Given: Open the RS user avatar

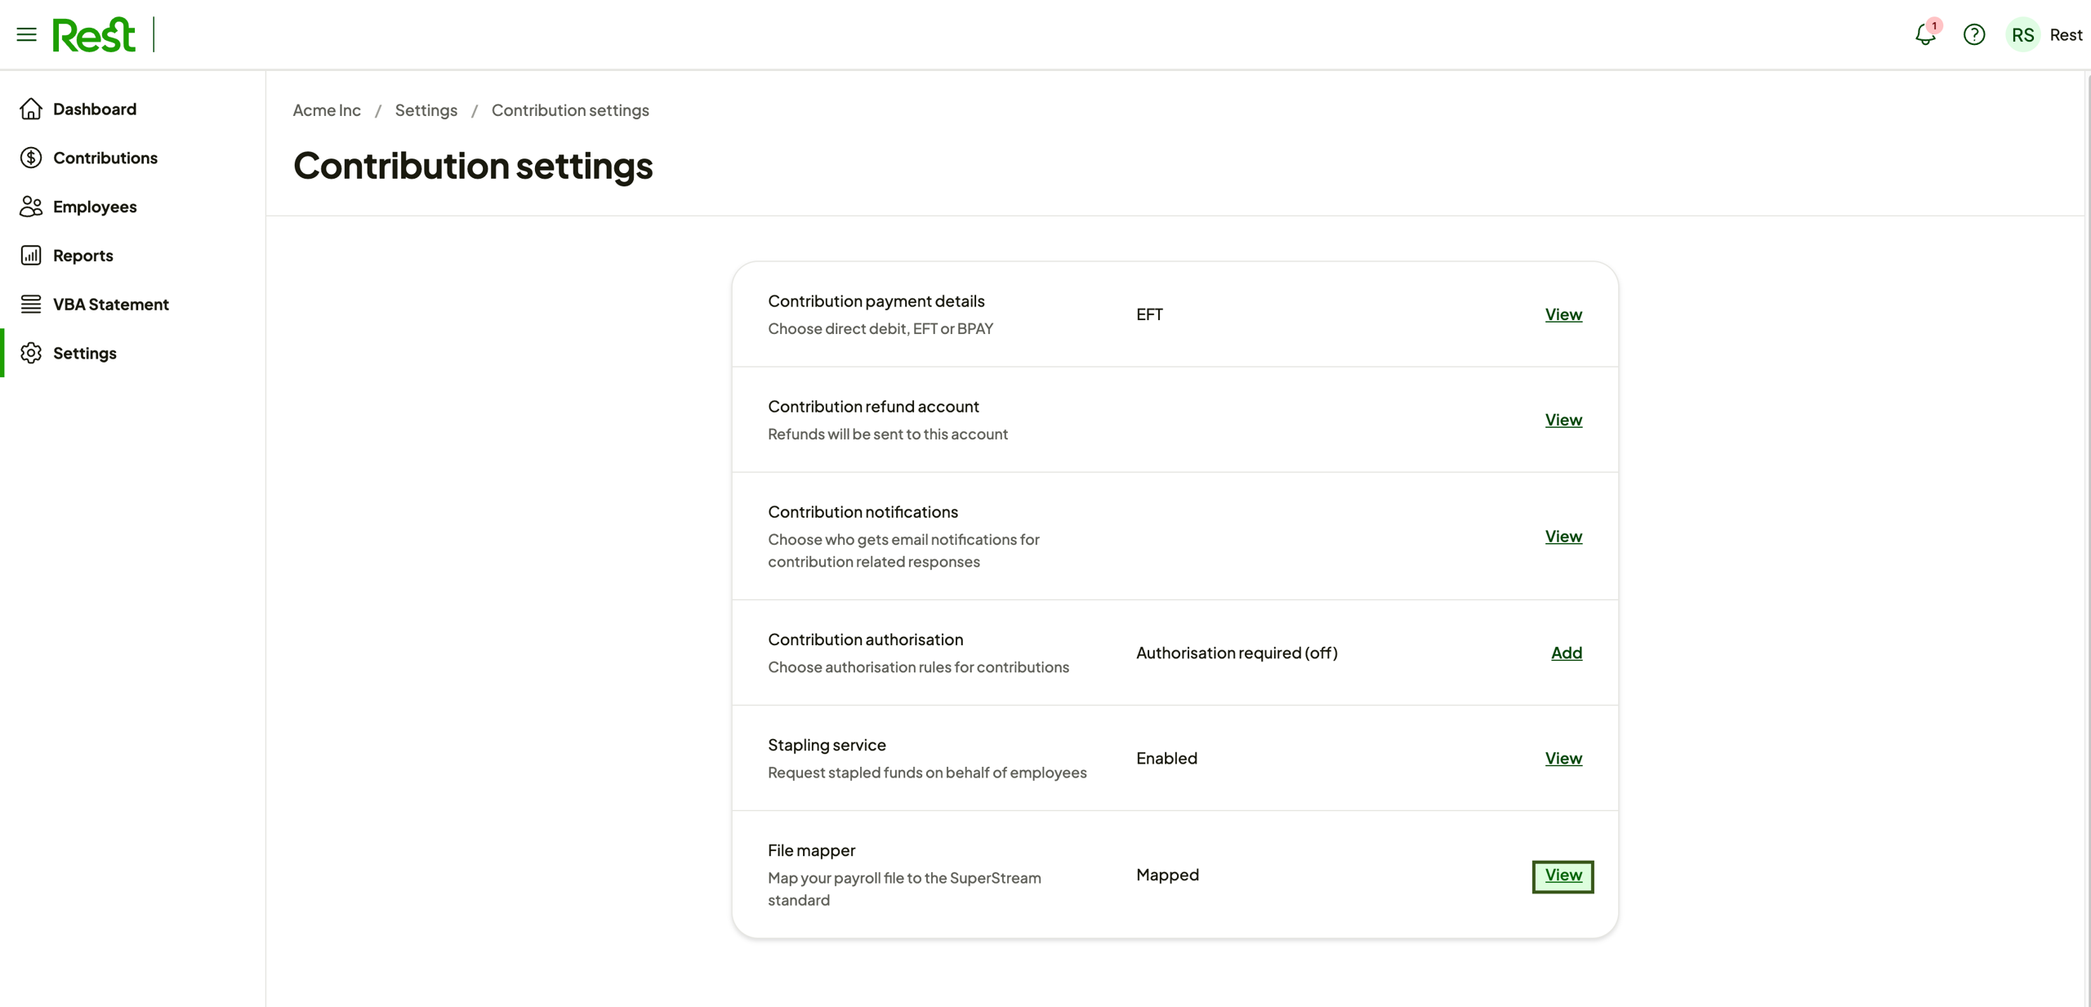Looking at the screenshot, I should coord(2022,34).
